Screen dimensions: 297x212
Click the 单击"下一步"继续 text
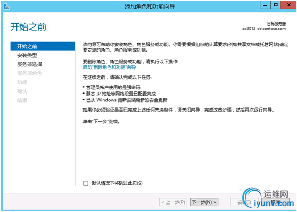pos(101,122)
